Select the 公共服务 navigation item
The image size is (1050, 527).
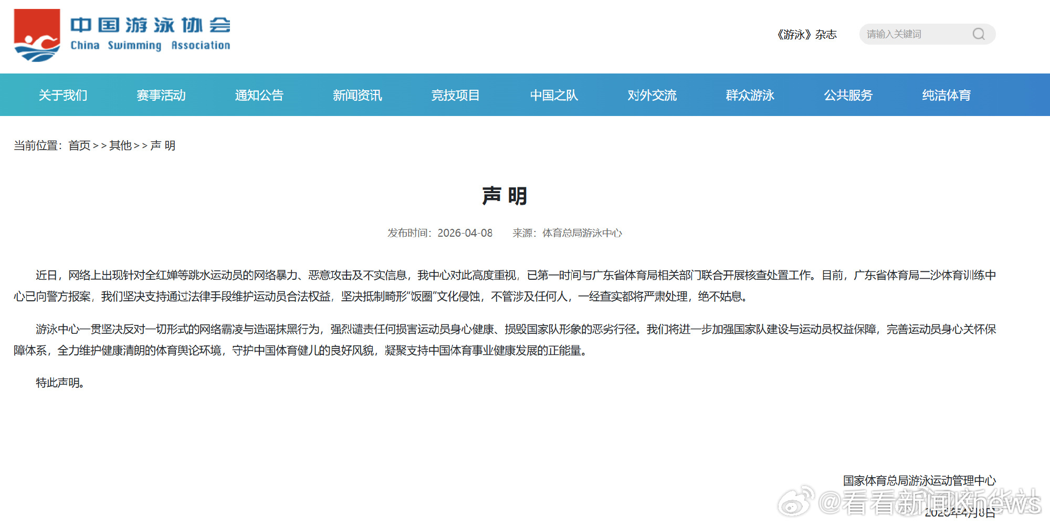tap(847, 95)
